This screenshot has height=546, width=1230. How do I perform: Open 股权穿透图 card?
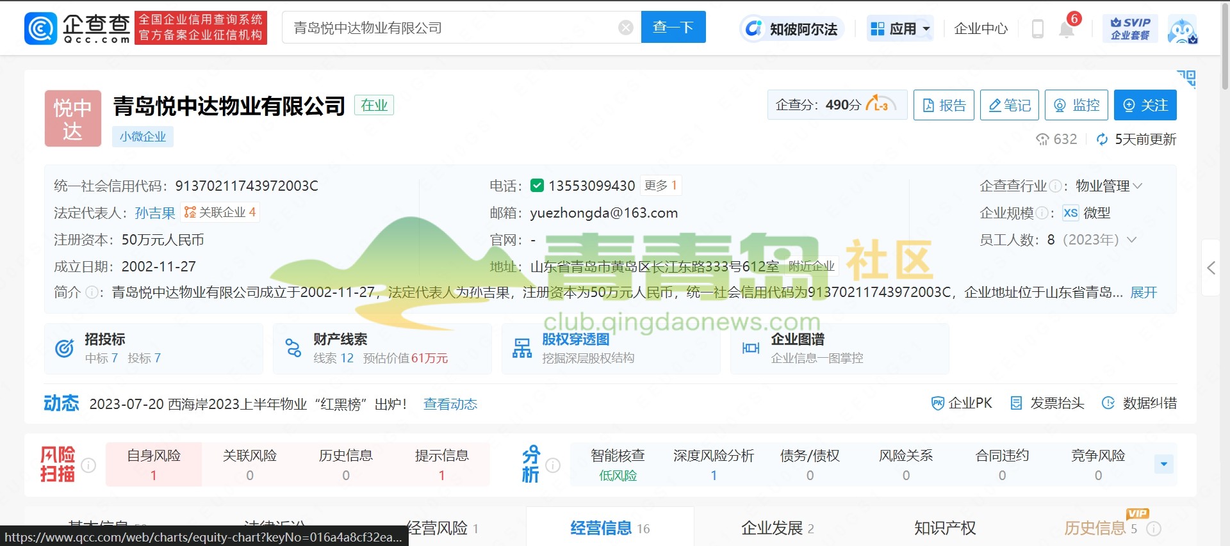point(611,348)
